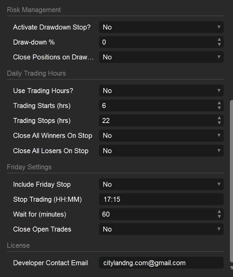Decrease the Draw-down % value
The height and width of the screenshot is (277, 233).
click(x=219, y=45)
